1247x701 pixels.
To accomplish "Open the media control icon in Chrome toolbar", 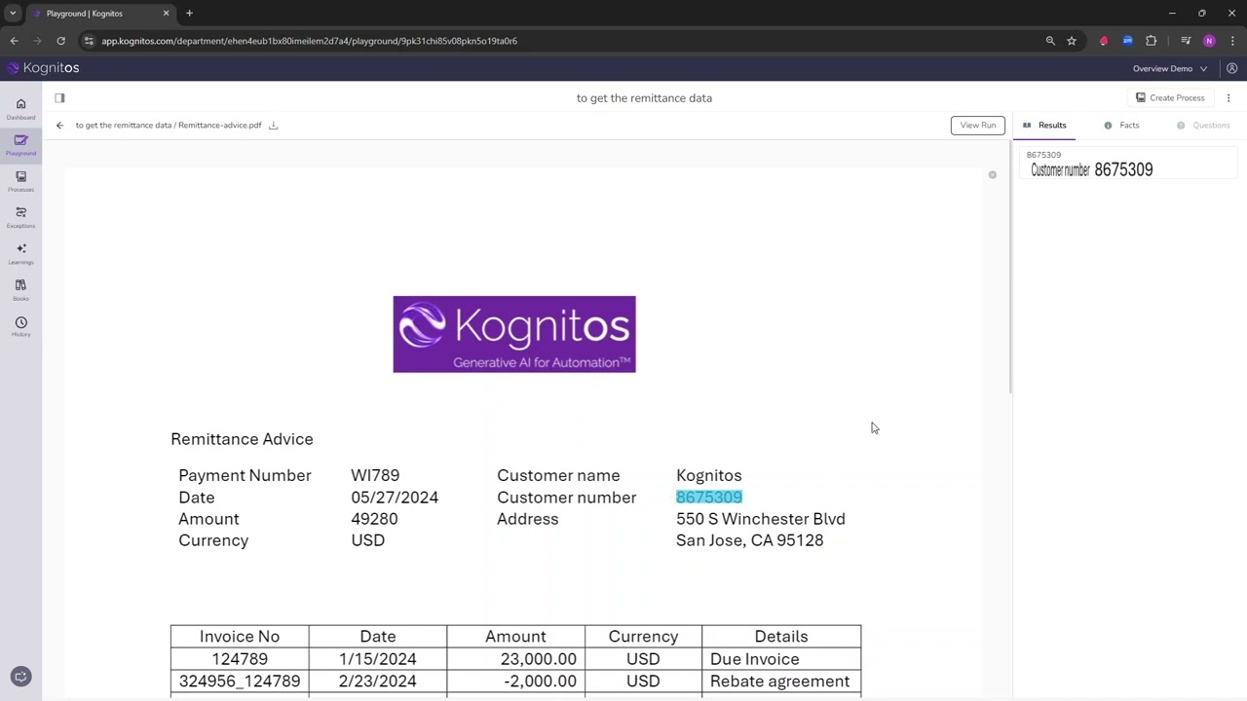I will [1186, 41].
